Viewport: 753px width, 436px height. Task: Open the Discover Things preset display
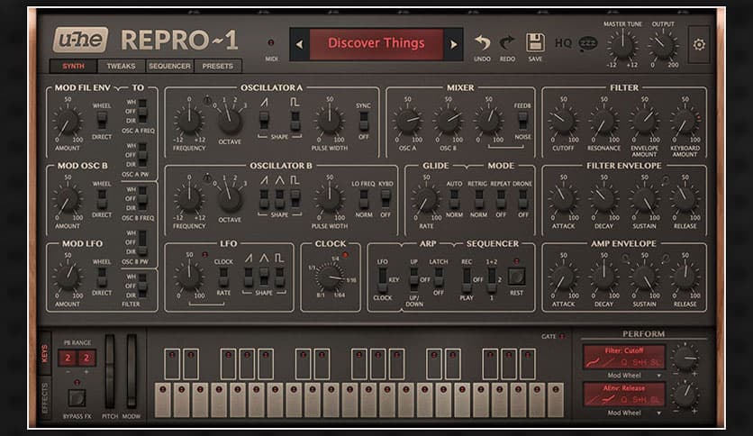[376, 43]
